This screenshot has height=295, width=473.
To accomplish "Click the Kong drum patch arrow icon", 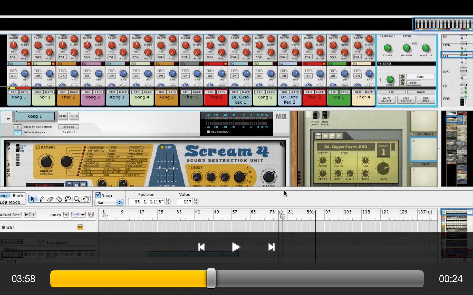I will point(339,136).
